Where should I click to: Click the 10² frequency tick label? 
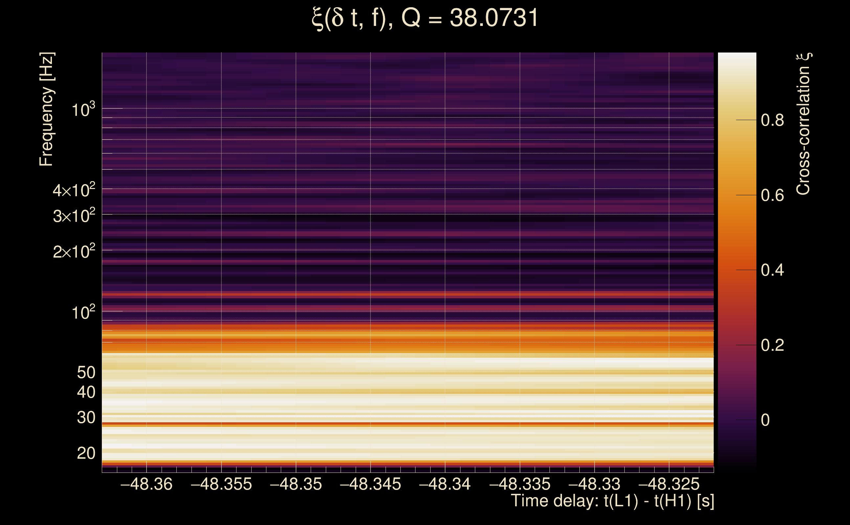point(83,312)
